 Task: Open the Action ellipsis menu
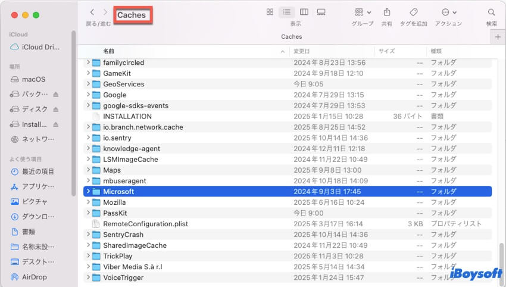(448, 12)
